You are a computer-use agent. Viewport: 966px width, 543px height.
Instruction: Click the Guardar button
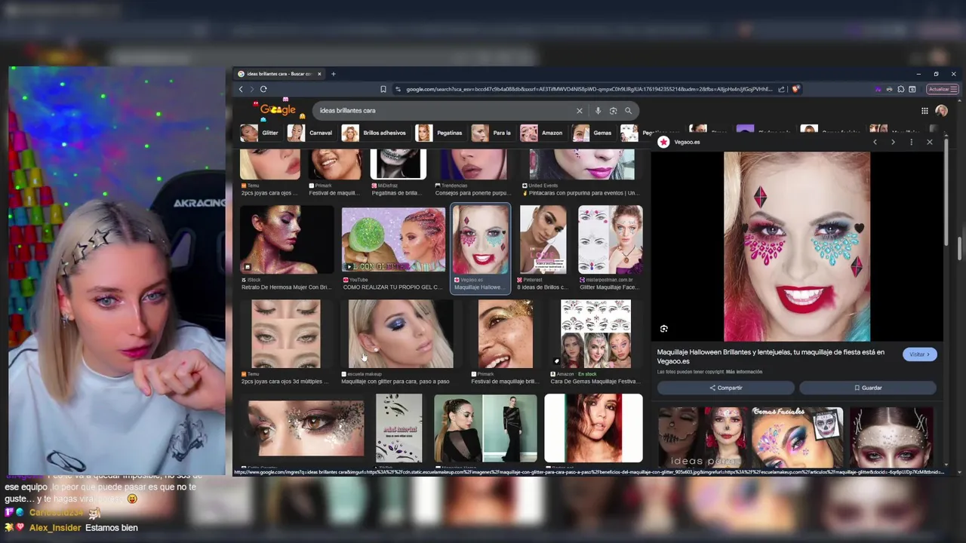click(868, 388)
